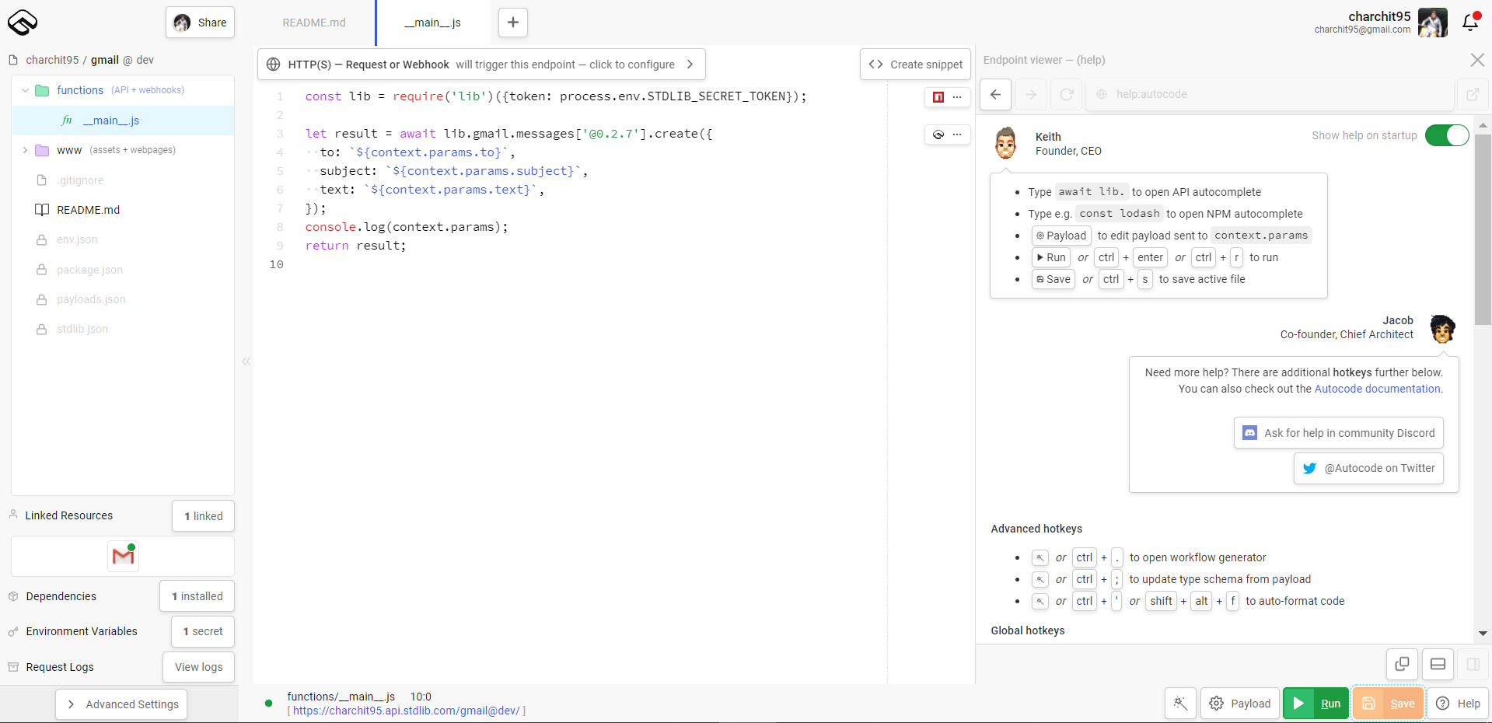Open the Gmail linked resource icon
This screenshot has width=1492, height=723.
point(123,556)
